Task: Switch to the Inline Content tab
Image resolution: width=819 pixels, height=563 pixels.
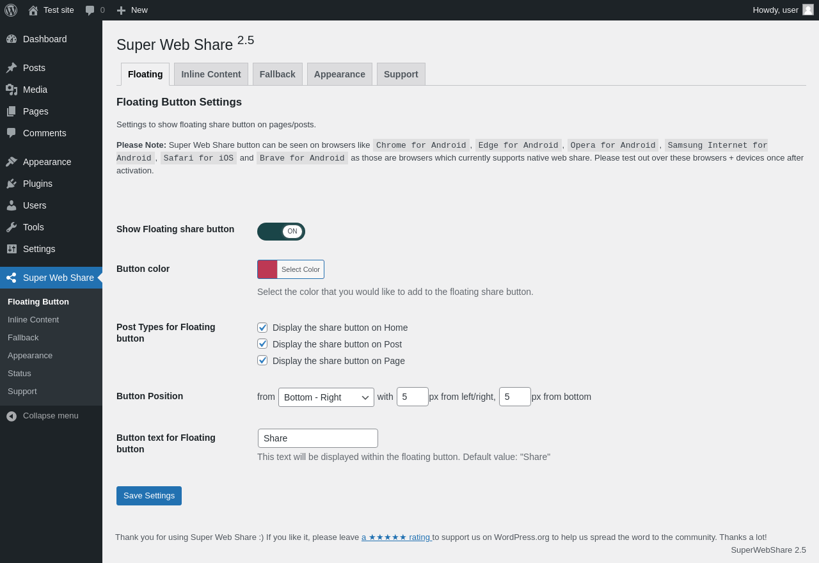Action: point(211,74)
